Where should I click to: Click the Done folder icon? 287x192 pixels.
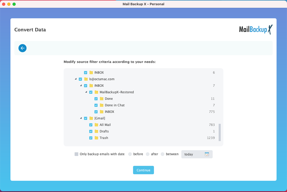click(x=102, y=99)
